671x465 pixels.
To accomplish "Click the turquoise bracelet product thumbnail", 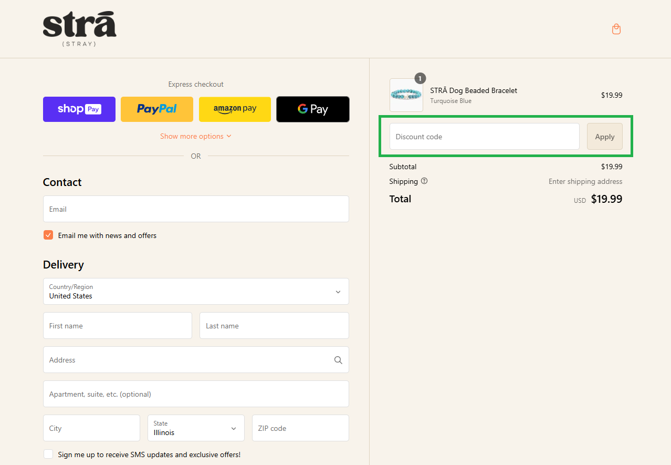I will 406,95.
